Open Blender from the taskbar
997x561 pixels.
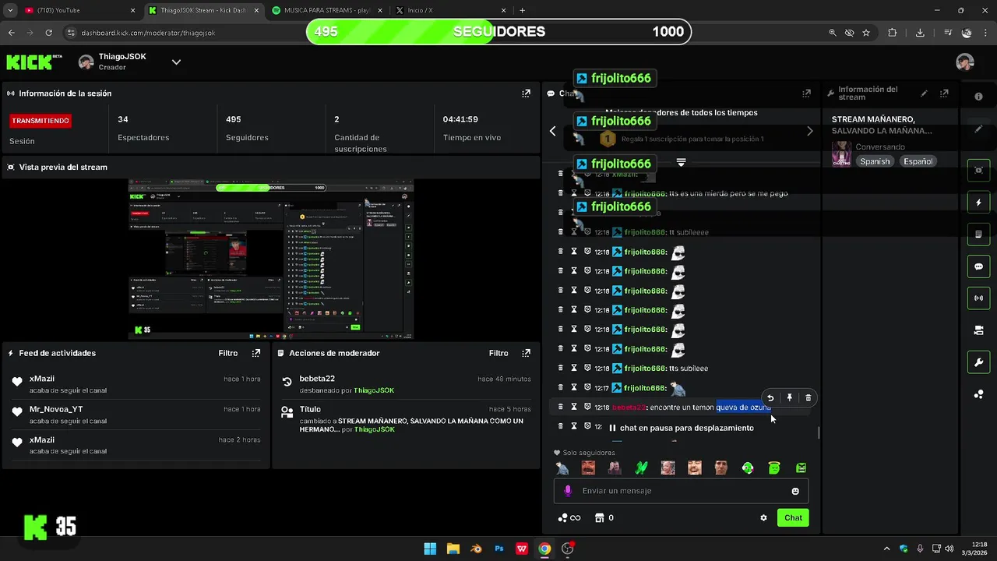pyautogui.click(x=476, y=549)
